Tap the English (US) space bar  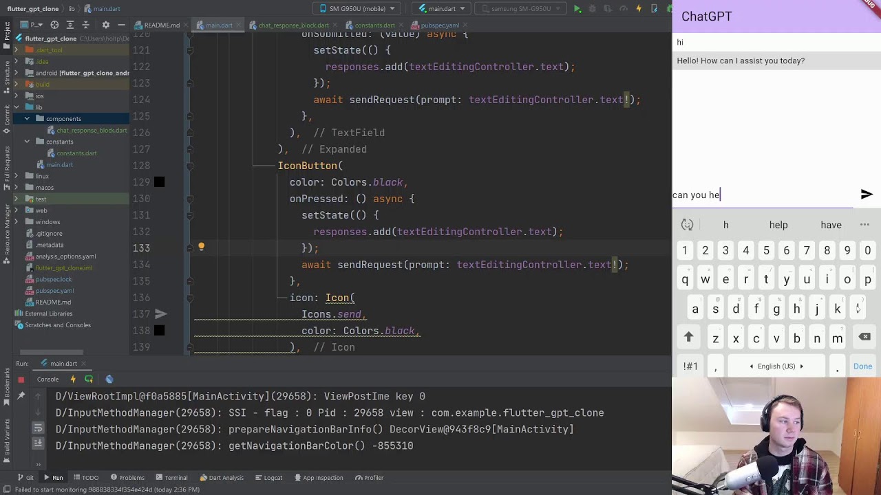pyautogui.click(x=776, y=366)
